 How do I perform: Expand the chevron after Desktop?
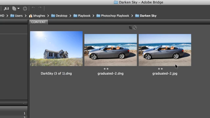coord(70,16)
